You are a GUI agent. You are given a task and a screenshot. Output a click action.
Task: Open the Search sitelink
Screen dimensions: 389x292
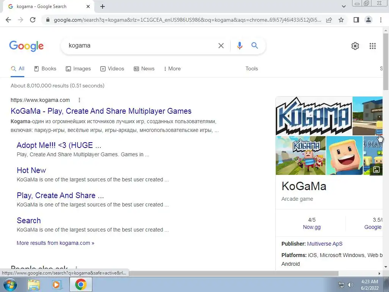28,221
